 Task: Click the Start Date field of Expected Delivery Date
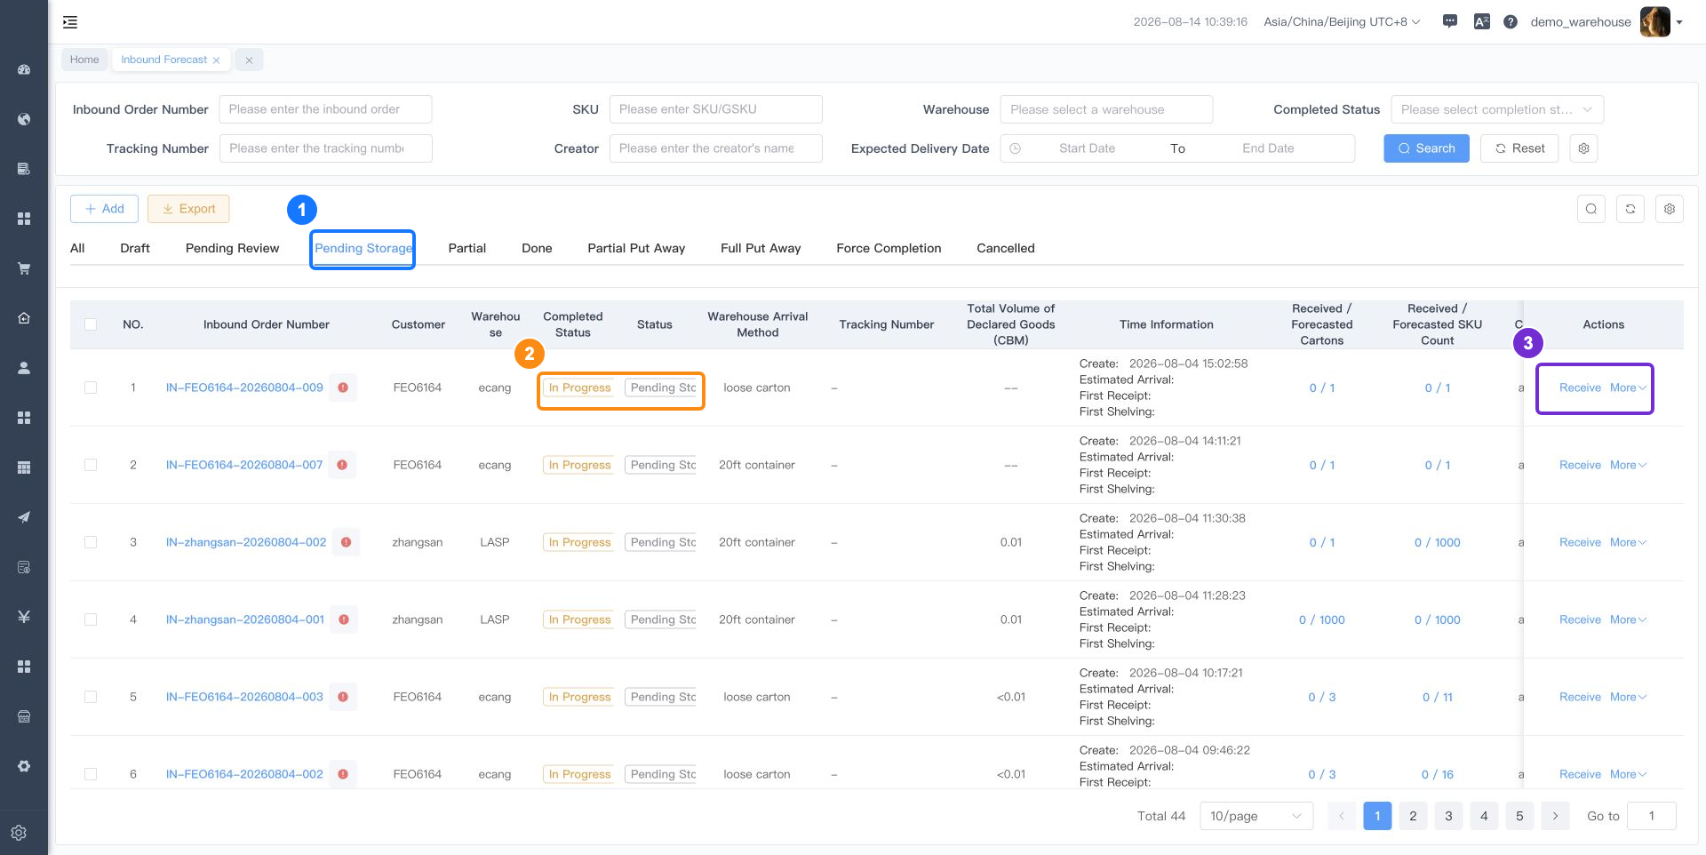(x=1087, y=148)
